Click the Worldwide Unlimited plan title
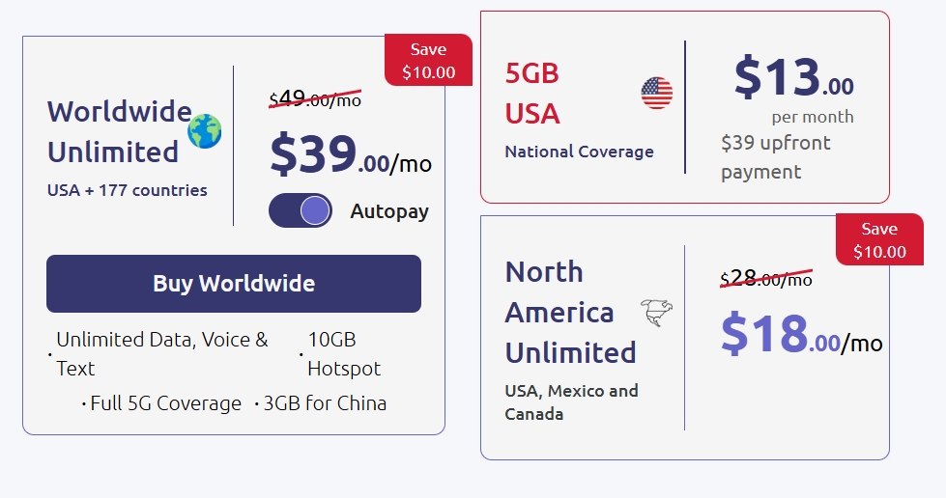 [x=119, y=131]
